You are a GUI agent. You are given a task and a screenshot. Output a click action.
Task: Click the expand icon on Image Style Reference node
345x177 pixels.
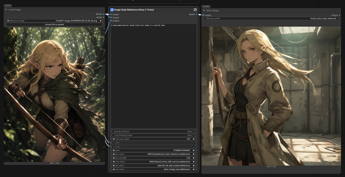(195, 10)
